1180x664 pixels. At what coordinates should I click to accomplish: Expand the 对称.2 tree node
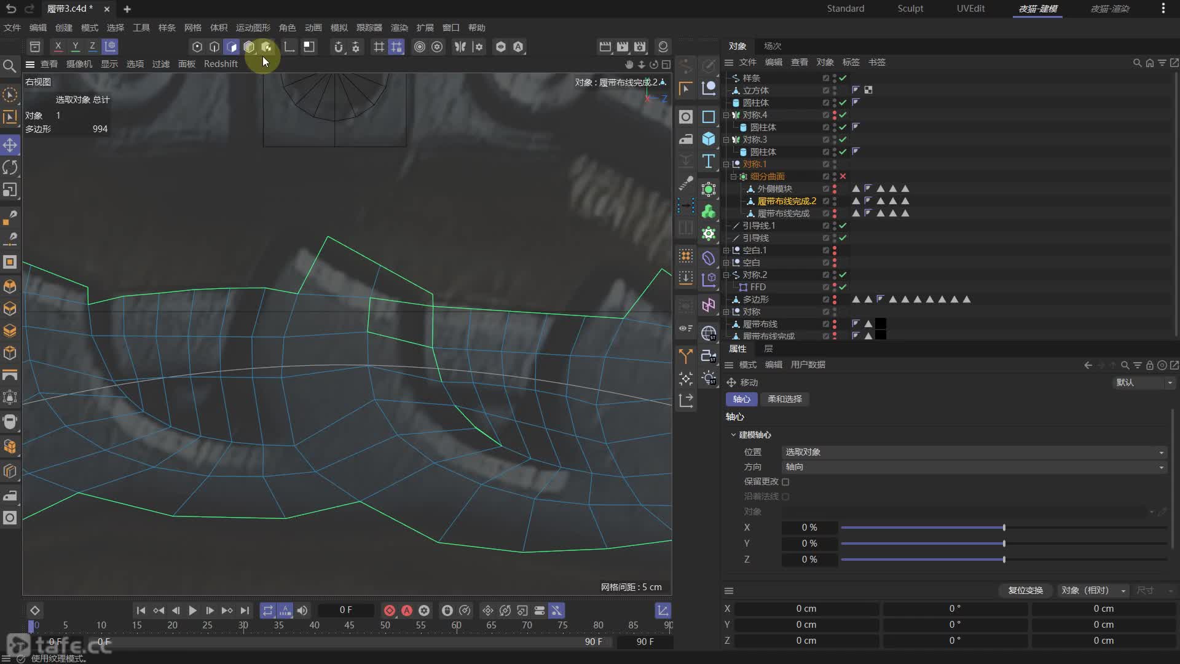pyautogui.click(x=726, y=275)
